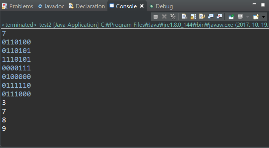Click output value 9

point(4,129)
